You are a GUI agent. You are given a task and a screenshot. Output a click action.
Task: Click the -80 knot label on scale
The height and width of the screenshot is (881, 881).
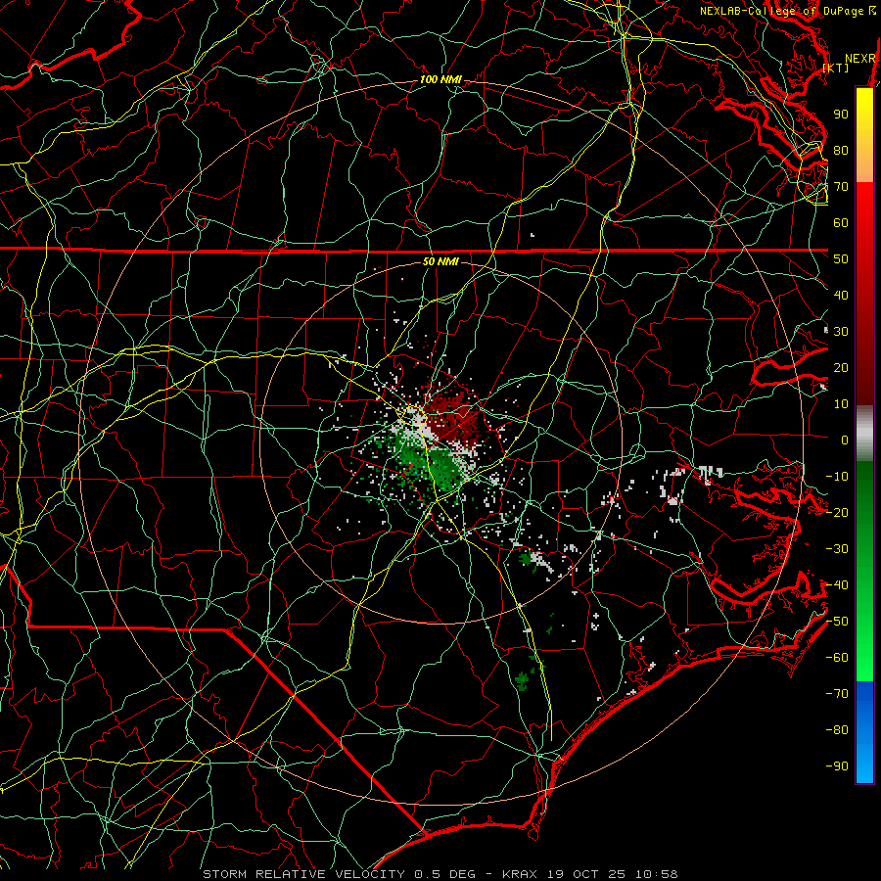coord(837,730)
